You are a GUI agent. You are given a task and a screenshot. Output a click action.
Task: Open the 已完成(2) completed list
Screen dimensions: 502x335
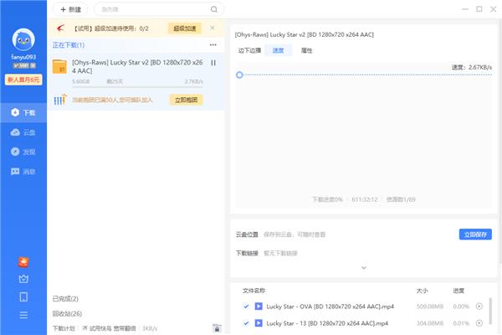click(x=65, y=299)
